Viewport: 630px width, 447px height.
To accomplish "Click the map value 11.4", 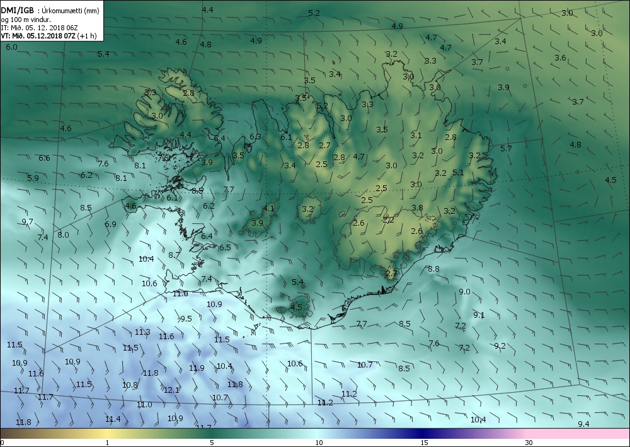I will pos(113,419).
